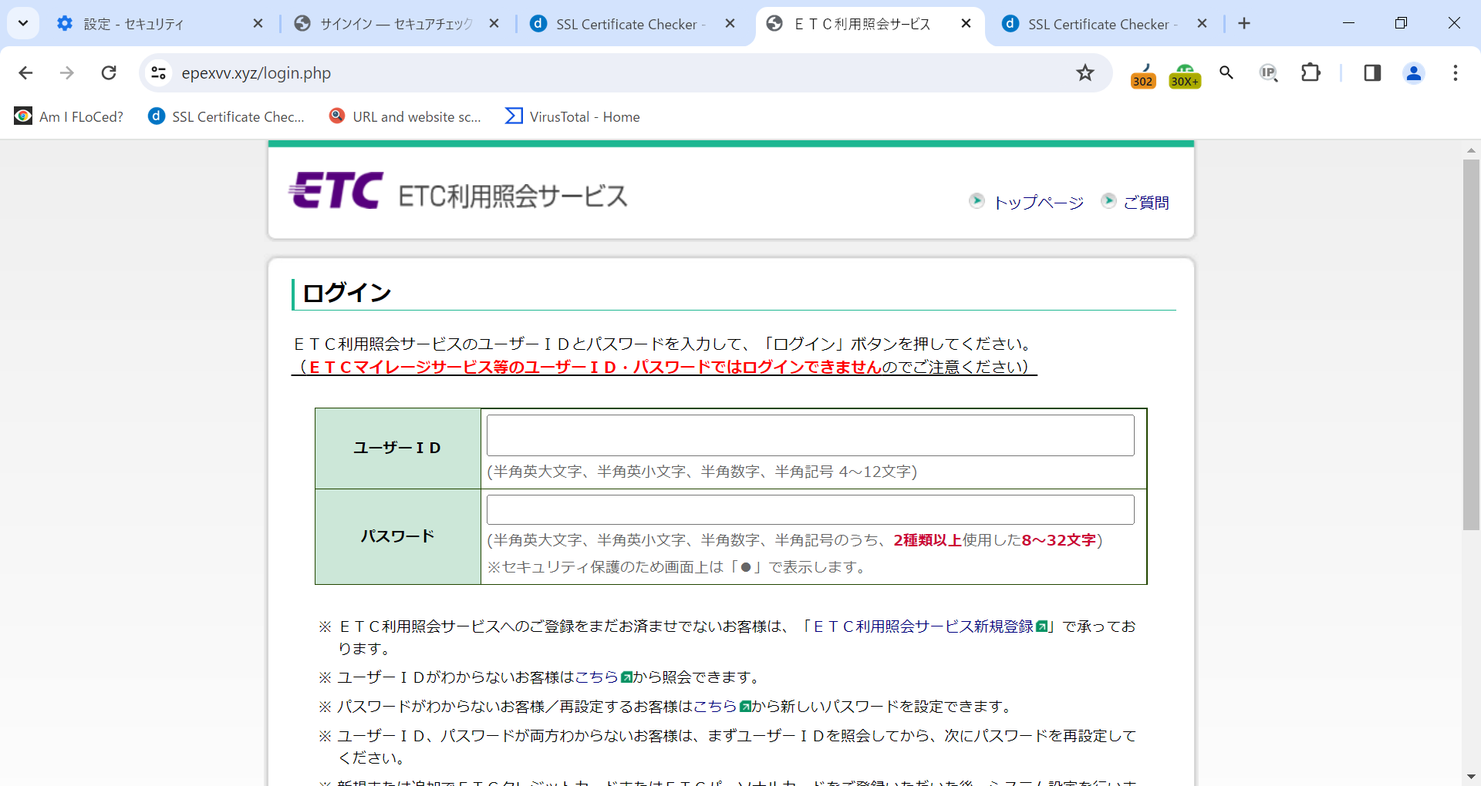Image resolution: width=1481 pixels, height=786 pixels.
Task: Bookmark this page with the star icon
Action: tap(1085, 72)
